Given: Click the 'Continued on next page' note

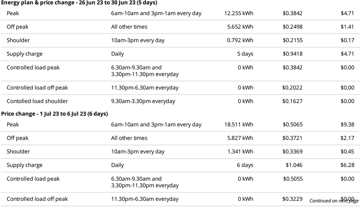Looking at the screenshot, I should point(334,201).
